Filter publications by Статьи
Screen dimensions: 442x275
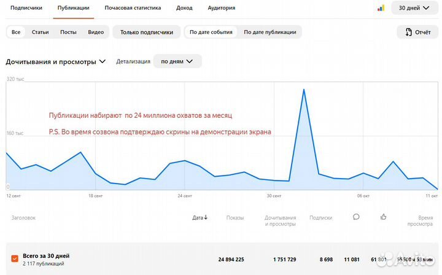(40, 32)
